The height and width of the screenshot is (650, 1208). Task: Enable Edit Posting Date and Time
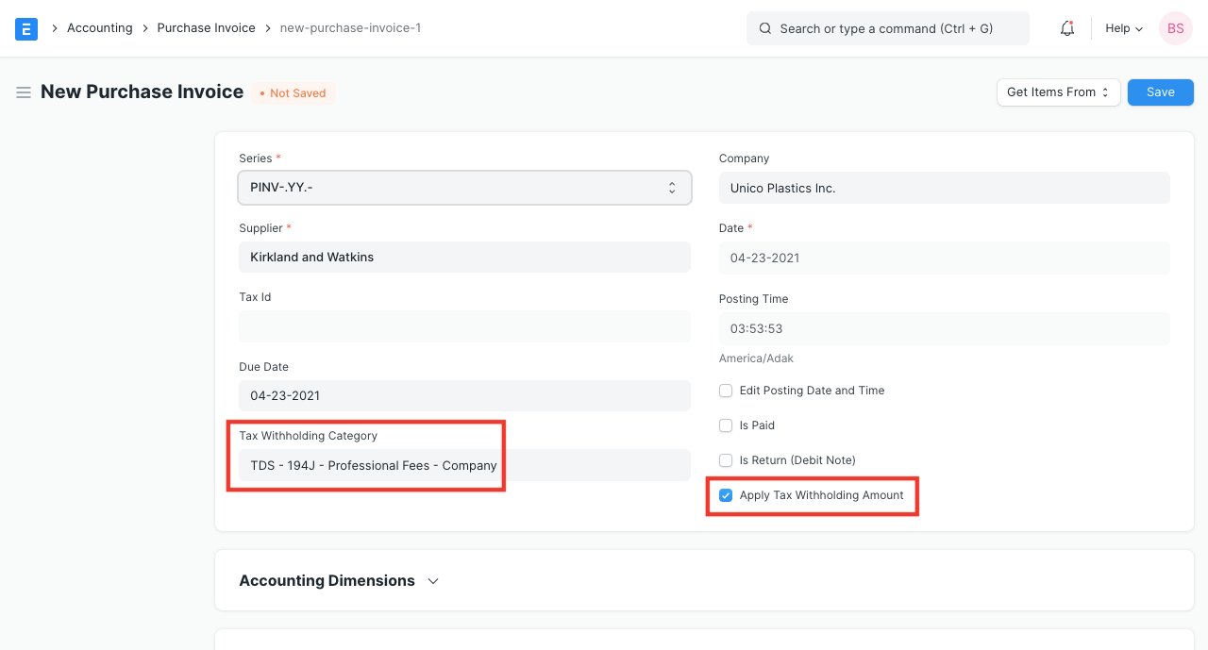click(x=726, y=390)
